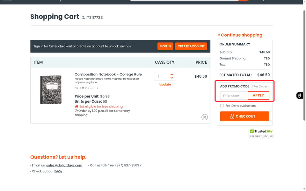
Task: Click the TrustedSite certified secure badge
Action: coord(261,133)
